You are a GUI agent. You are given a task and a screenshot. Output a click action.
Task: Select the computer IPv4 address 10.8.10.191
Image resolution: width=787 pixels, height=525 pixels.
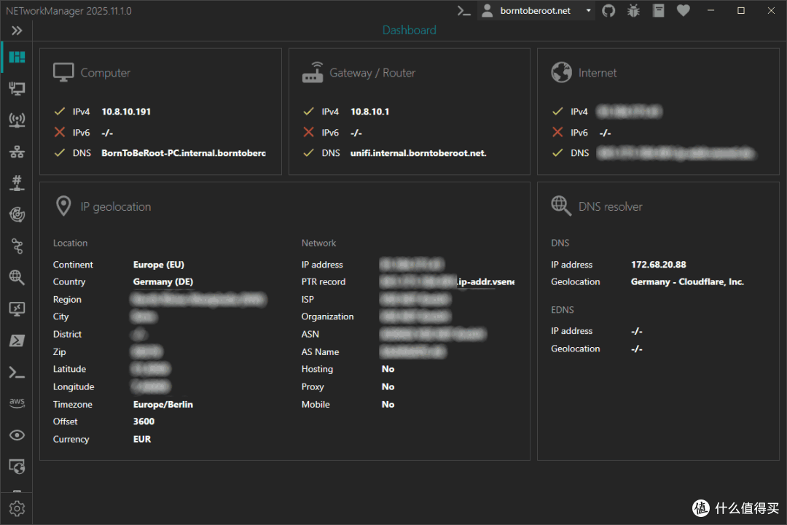tap(126, 112)
